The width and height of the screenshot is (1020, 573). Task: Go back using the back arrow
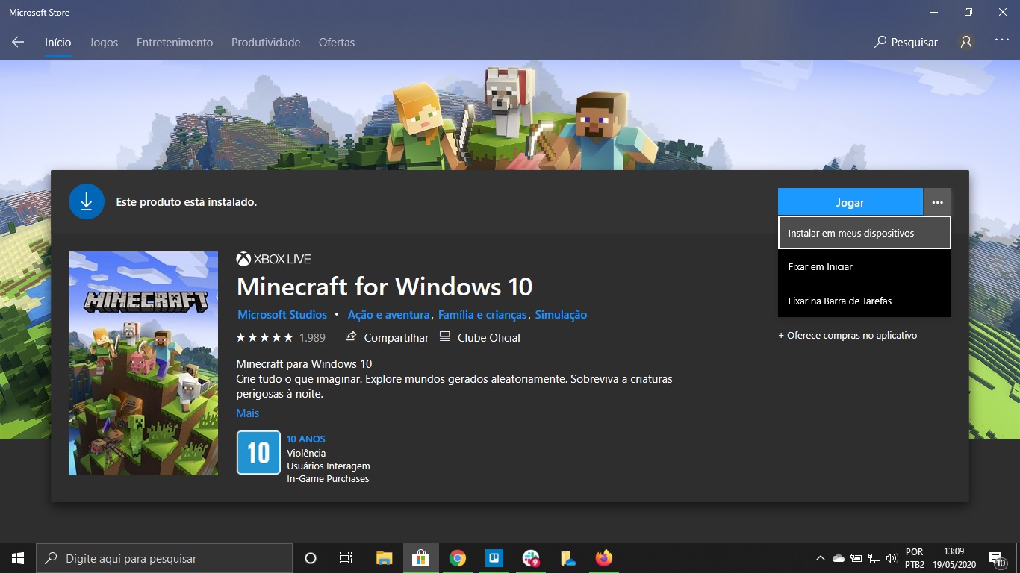point(18,43)
